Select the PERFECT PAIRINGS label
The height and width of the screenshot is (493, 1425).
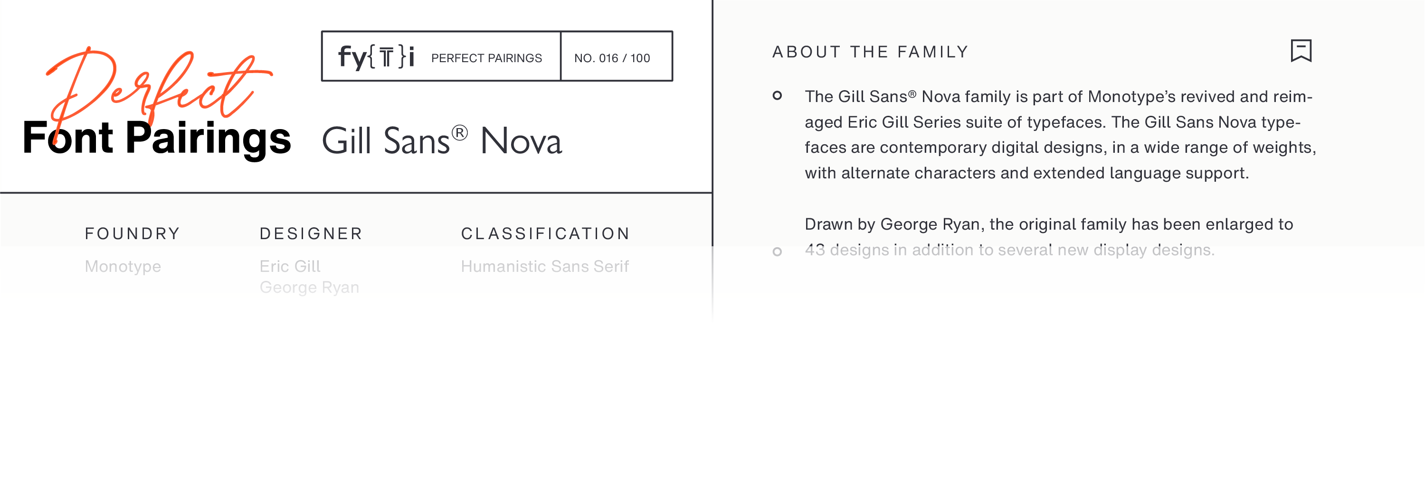[486, 58]
